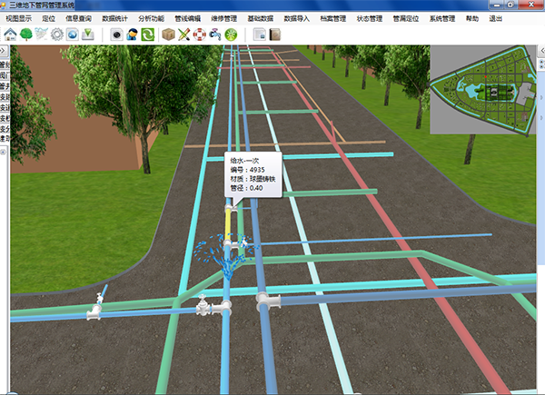Screen dimensions: 545x395
Task: Open the 视图显示 menu
Action: [18, 18]
